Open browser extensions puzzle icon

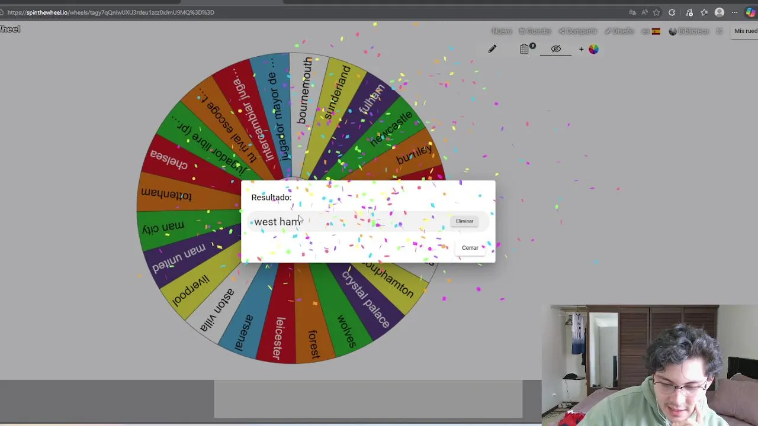click(x=672, y=12)
